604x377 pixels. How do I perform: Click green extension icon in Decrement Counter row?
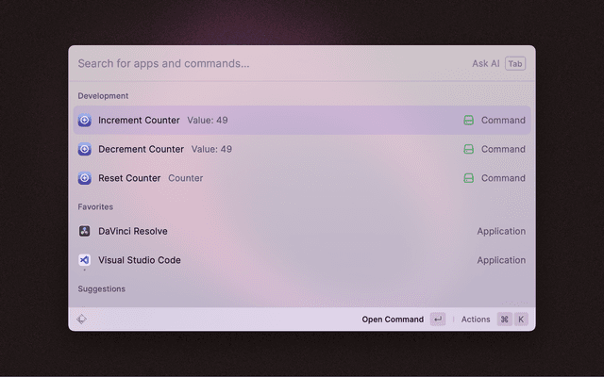(x=468, y=149)
